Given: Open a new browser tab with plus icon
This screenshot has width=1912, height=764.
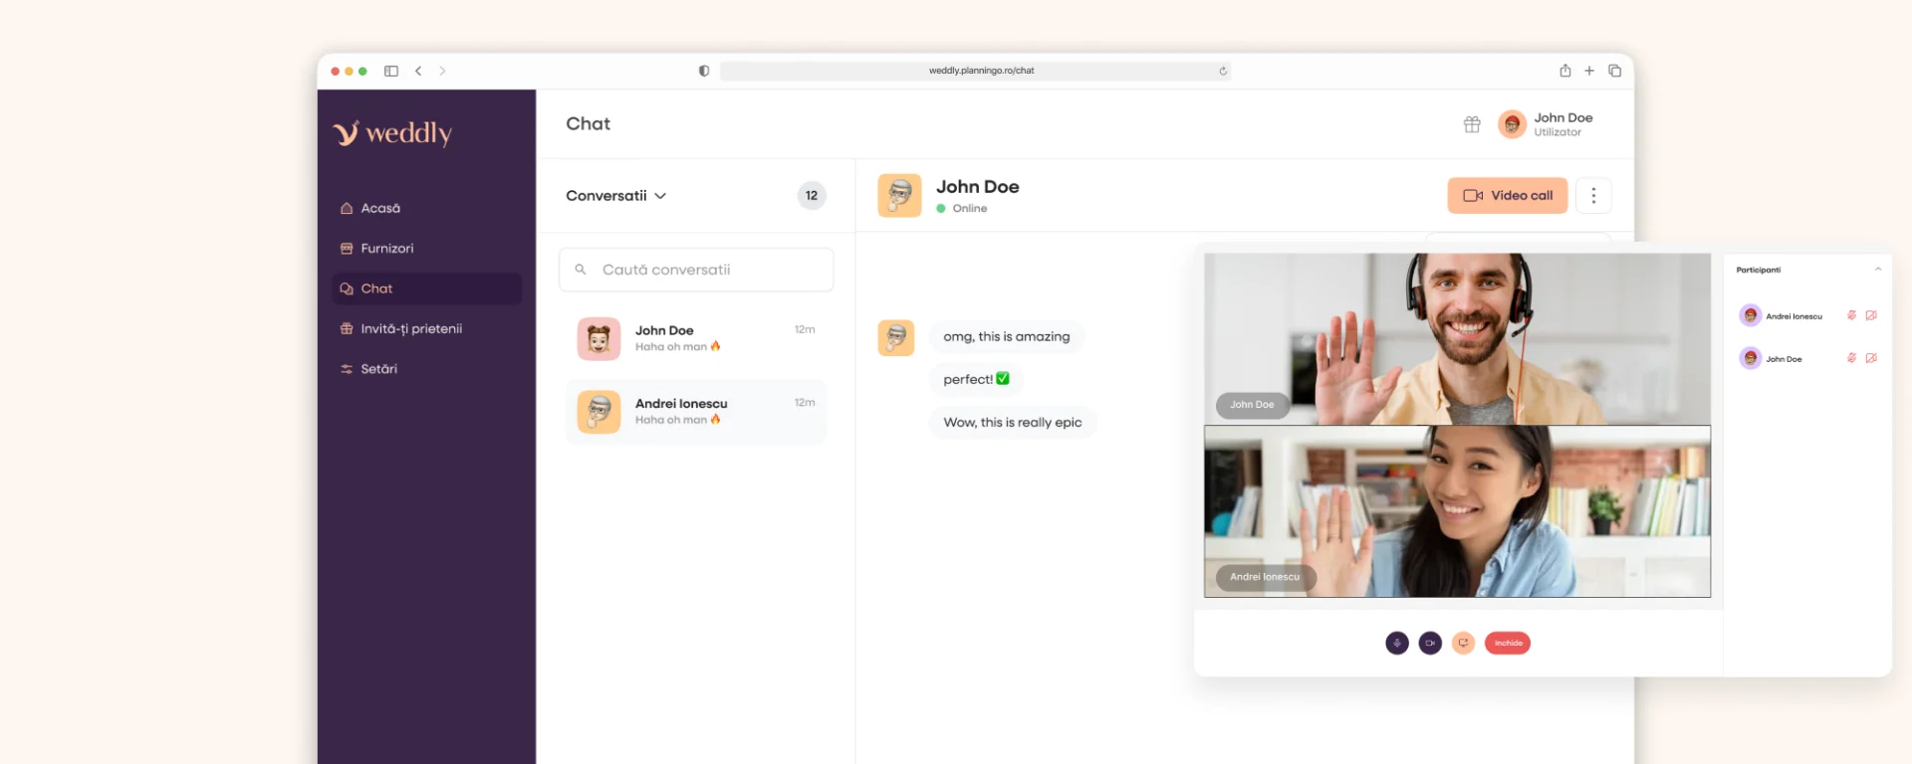Looking at the screenshot, I should coord(1589,71).
